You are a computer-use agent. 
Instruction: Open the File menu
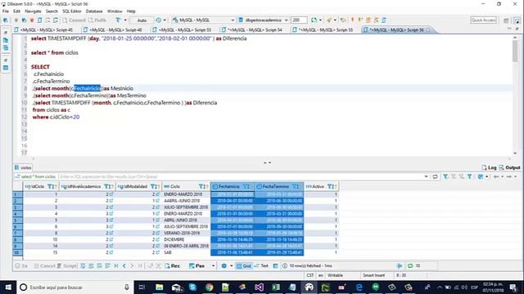click(6, 11)
